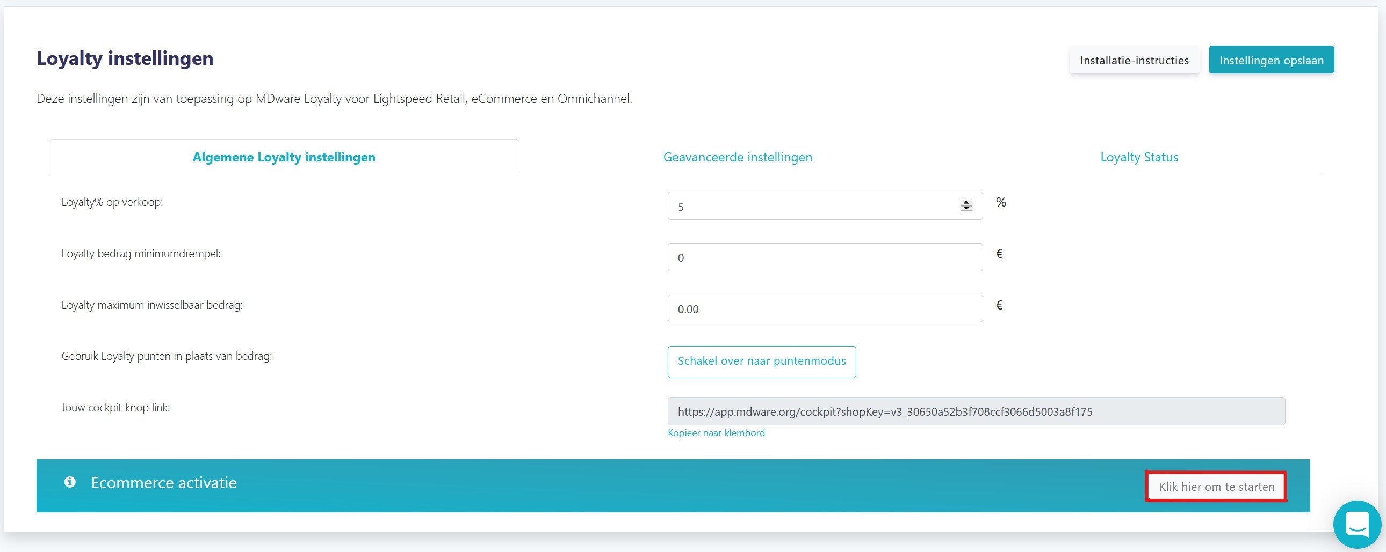The height and width of the screenshot is (552, 1386).
Task: Click the description text about MDware Loyalty
Action: click(x=334, y=99)
